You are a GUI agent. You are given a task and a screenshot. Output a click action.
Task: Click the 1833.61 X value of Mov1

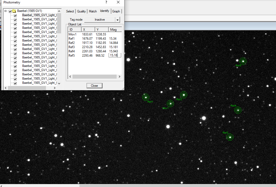coord(87,34)
